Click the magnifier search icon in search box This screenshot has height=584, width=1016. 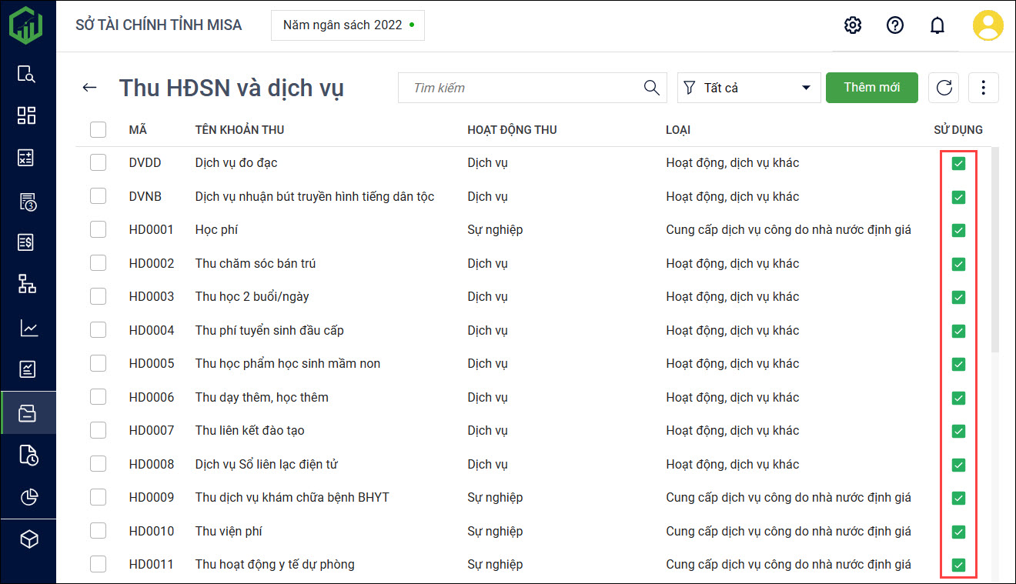[651, 88]
